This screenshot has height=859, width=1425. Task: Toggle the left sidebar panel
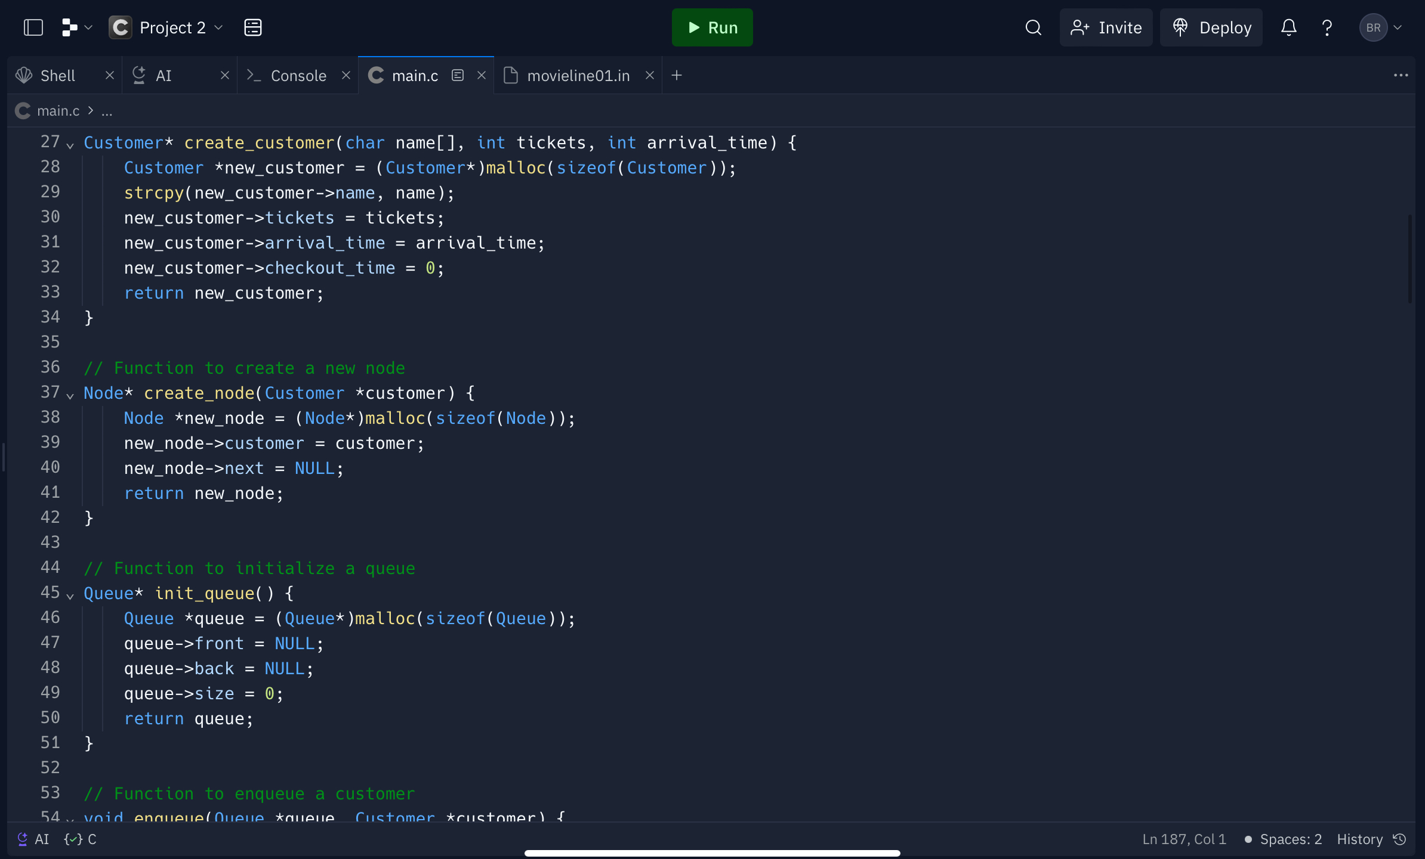[33, 27]
